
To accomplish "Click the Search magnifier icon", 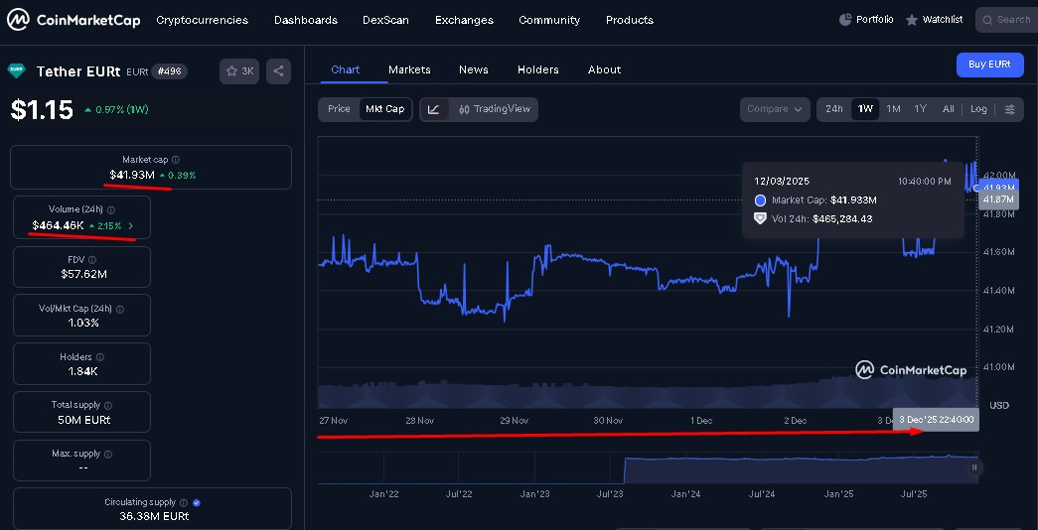I will (988, 20).
